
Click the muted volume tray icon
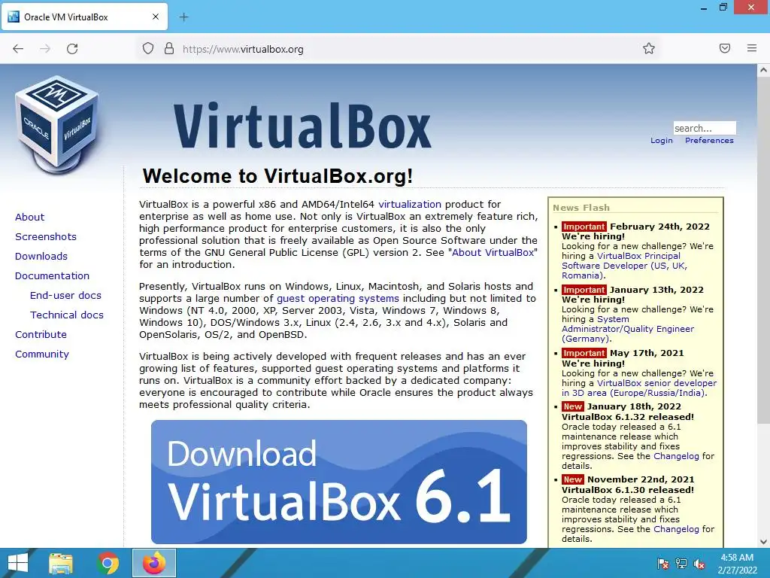click(699, 564)
